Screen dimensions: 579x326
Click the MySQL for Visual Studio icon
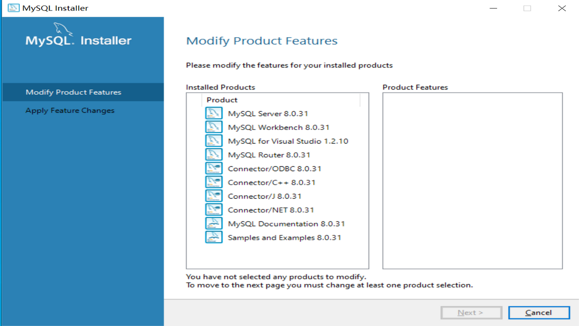(214, 140)
